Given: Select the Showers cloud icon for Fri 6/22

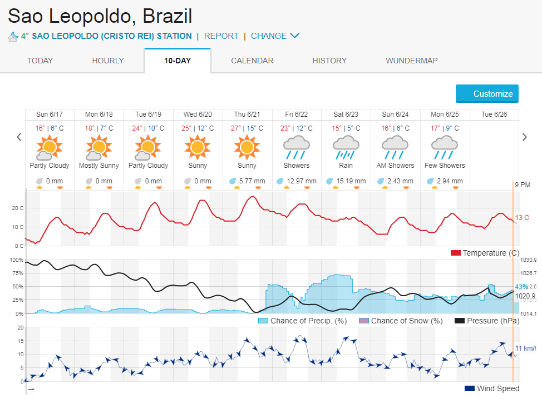Looking at the screenshot, I should (296, 147).
